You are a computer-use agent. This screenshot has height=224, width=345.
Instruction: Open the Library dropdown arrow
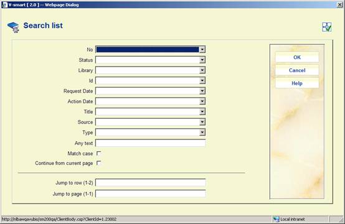point(202,70)
